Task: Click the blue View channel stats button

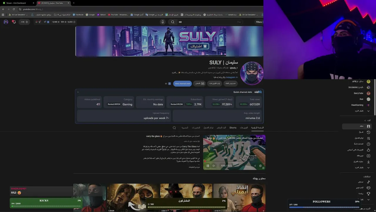Action: click(182, 84)
